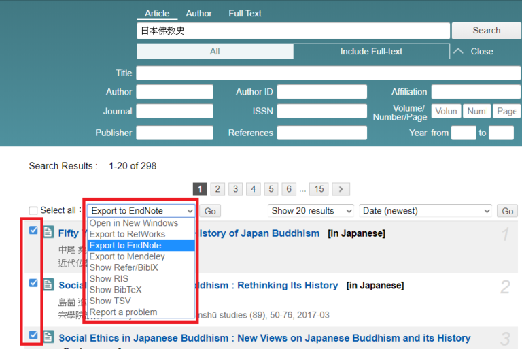Uncheck the first search result checkbox
Image resolution: width=522 pixels, height=349 pixels.
[x=33, y=231]
